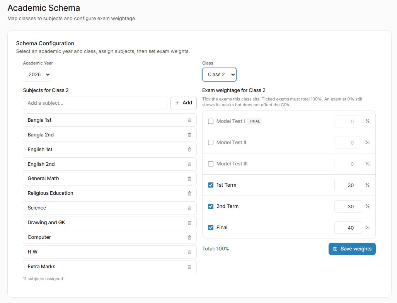The width and height of the screenshot is (397, 303).
Task: Save the exam weights
Action: (x=352, y=249)
